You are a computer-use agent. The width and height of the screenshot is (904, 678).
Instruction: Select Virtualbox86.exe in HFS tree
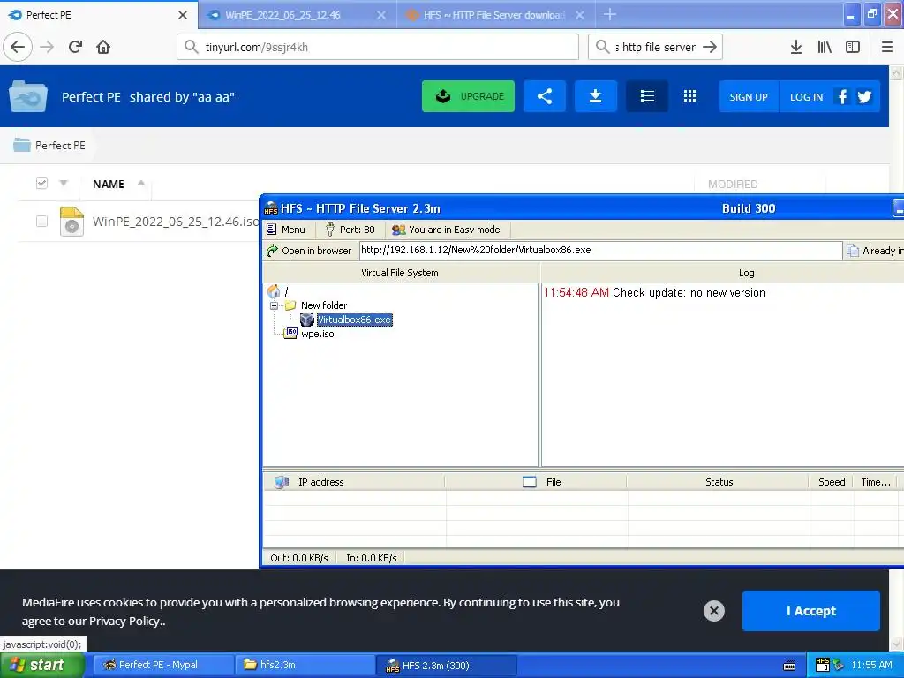pyautogui.click(x=355, y=320)
